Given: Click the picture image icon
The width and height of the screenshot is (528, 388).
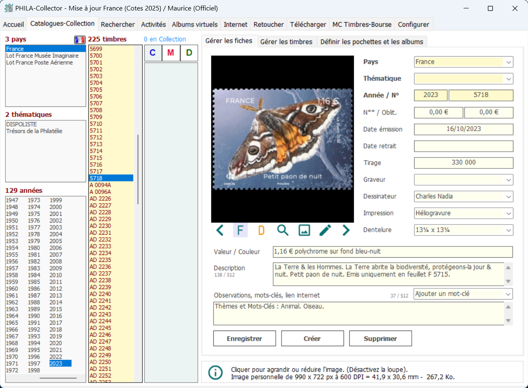Looking at the screenshot, I should click(x=304, y=230).
